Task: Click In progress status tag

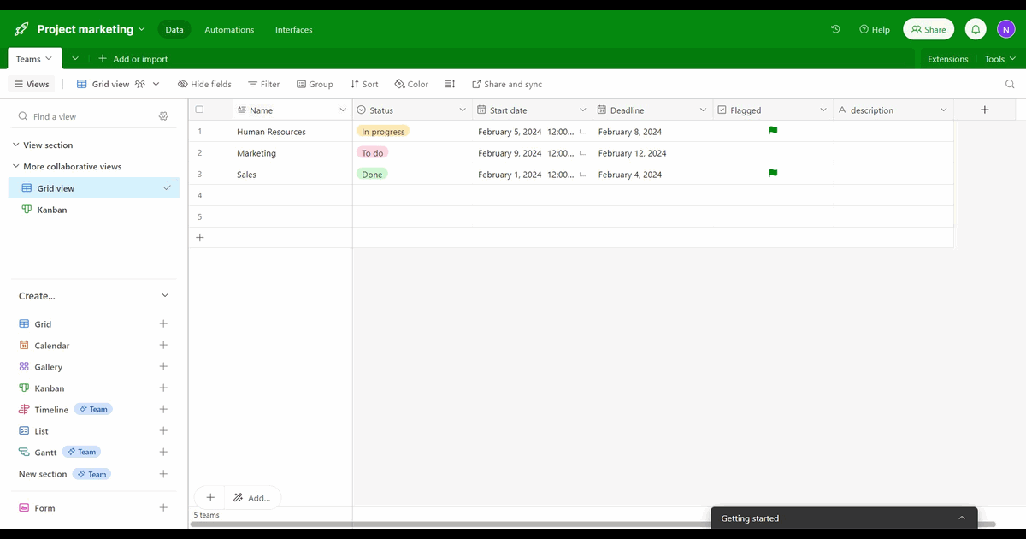Action: [x=383, y=131]
